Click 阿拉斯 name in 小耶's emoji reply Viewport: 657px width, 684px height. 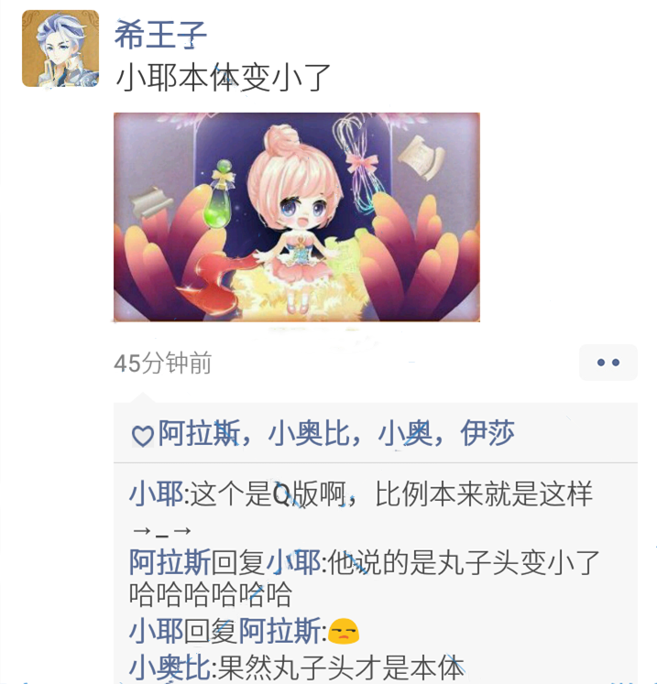click(279, 631)
